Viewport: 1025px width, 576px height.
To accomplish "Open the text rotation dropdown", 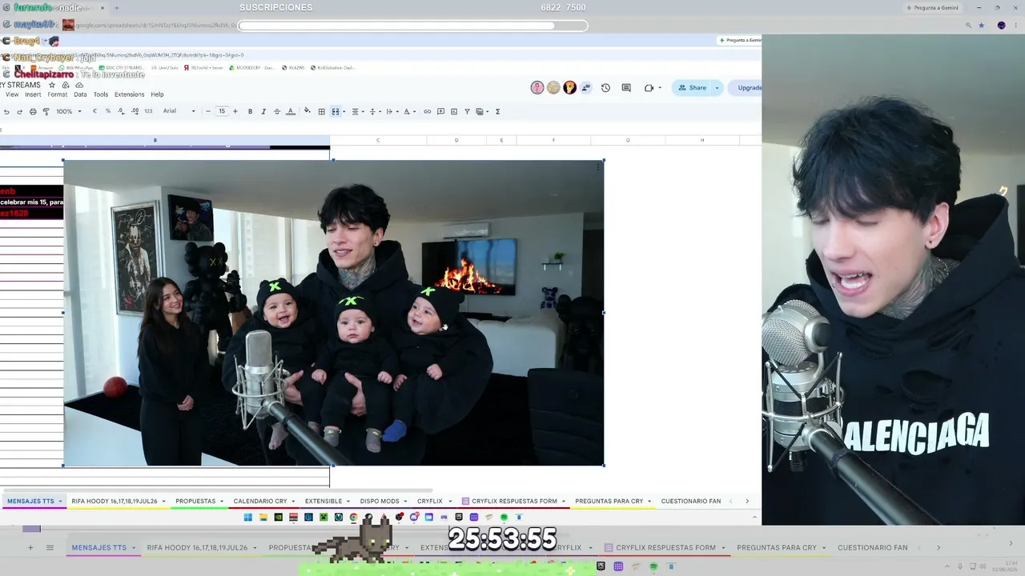I will [x=408, y=111].
